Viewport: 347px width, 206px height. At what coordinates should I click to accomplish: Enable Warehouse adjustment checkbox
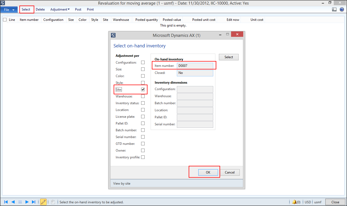tap(143, 96)
